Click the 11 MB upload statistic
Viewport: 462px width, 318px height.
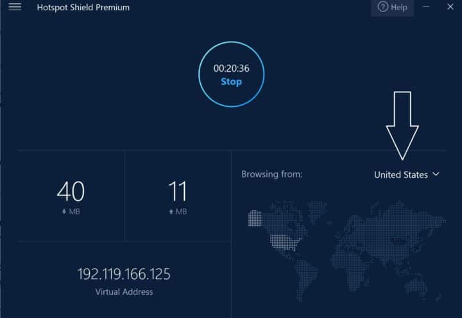178,197
